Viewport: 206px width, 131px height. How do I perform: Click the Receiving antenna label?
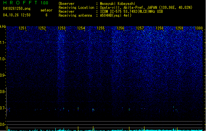pos(75,15)
